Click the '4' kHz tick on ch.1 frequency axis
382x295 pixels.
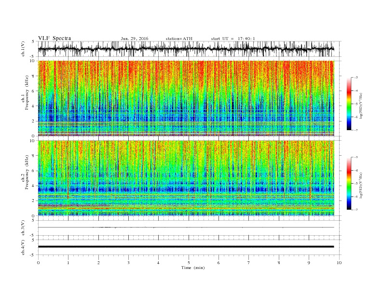[34, 106]
